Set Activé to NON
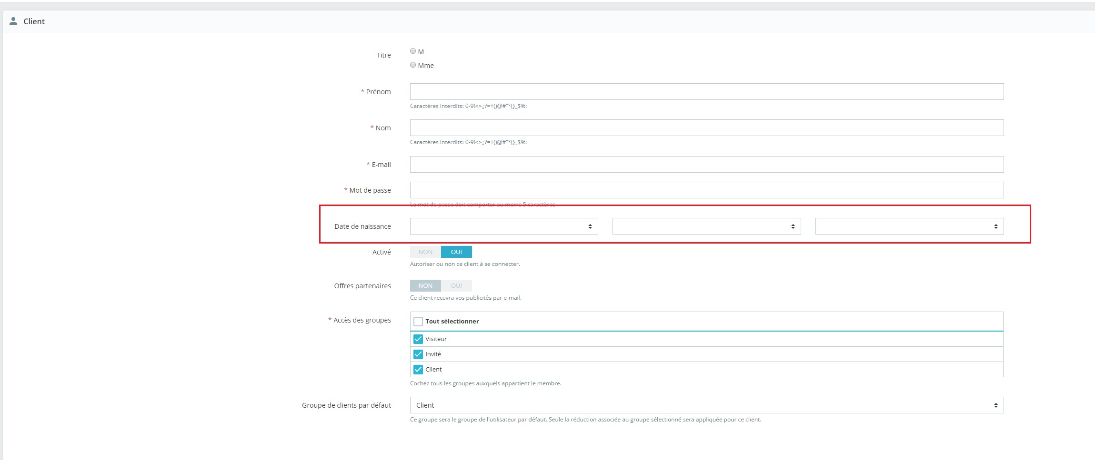The height and width of the screenshot is (460, 1095). coord(425,252)
